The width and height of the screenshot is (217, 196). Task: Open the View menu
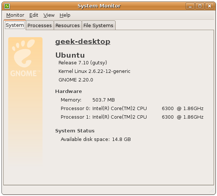click(x=49, y=15)
